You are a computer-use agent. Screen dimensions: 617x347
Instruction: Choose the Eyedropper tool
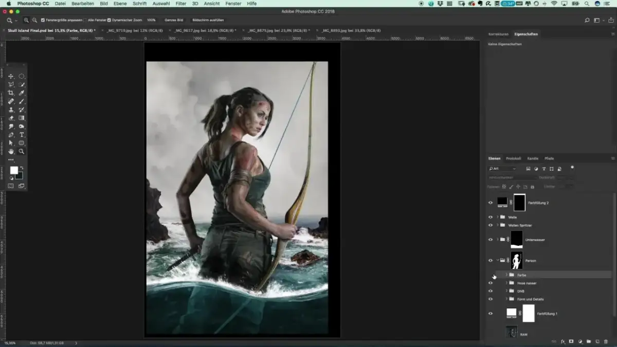(22, 93)
